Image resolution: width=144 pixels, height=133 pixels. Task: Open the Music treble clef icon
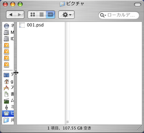pos(6,107)
